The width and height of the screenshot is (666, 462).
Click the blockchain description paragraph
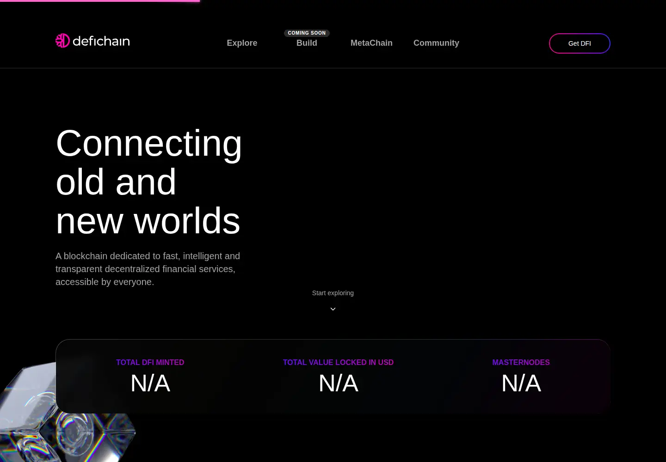148,269
